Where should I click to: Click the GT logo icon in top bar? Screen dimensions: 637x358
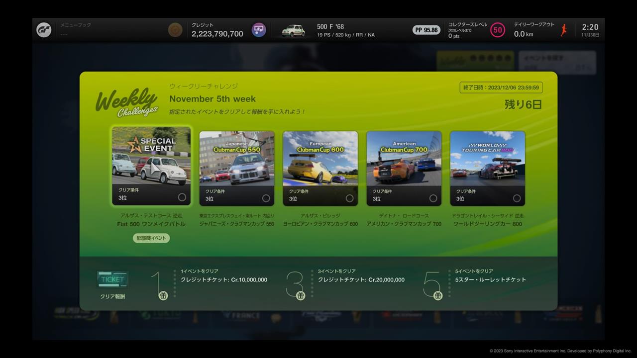point(44,30)
